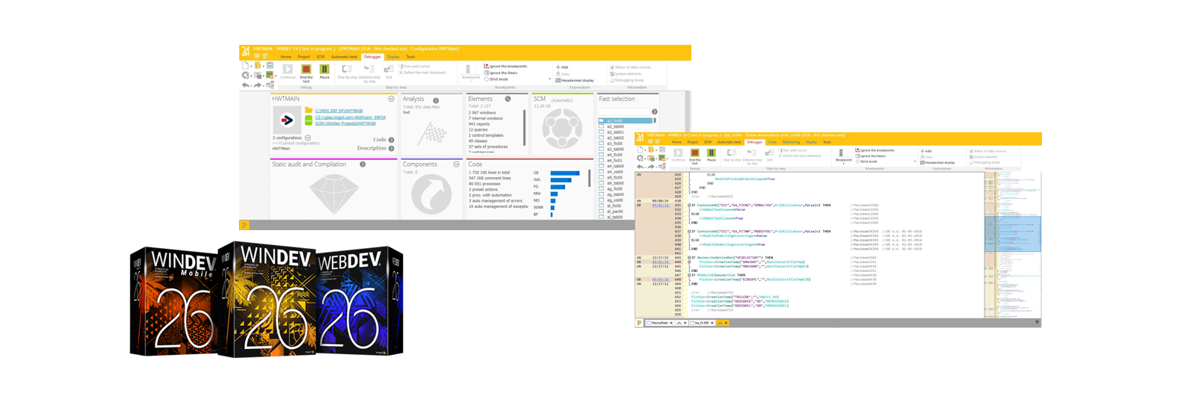The height and width of the screenshot is (411, 1196).
Task: Select the highlighted a2_fic00 row in Fast selection
Action: (626, 120)
